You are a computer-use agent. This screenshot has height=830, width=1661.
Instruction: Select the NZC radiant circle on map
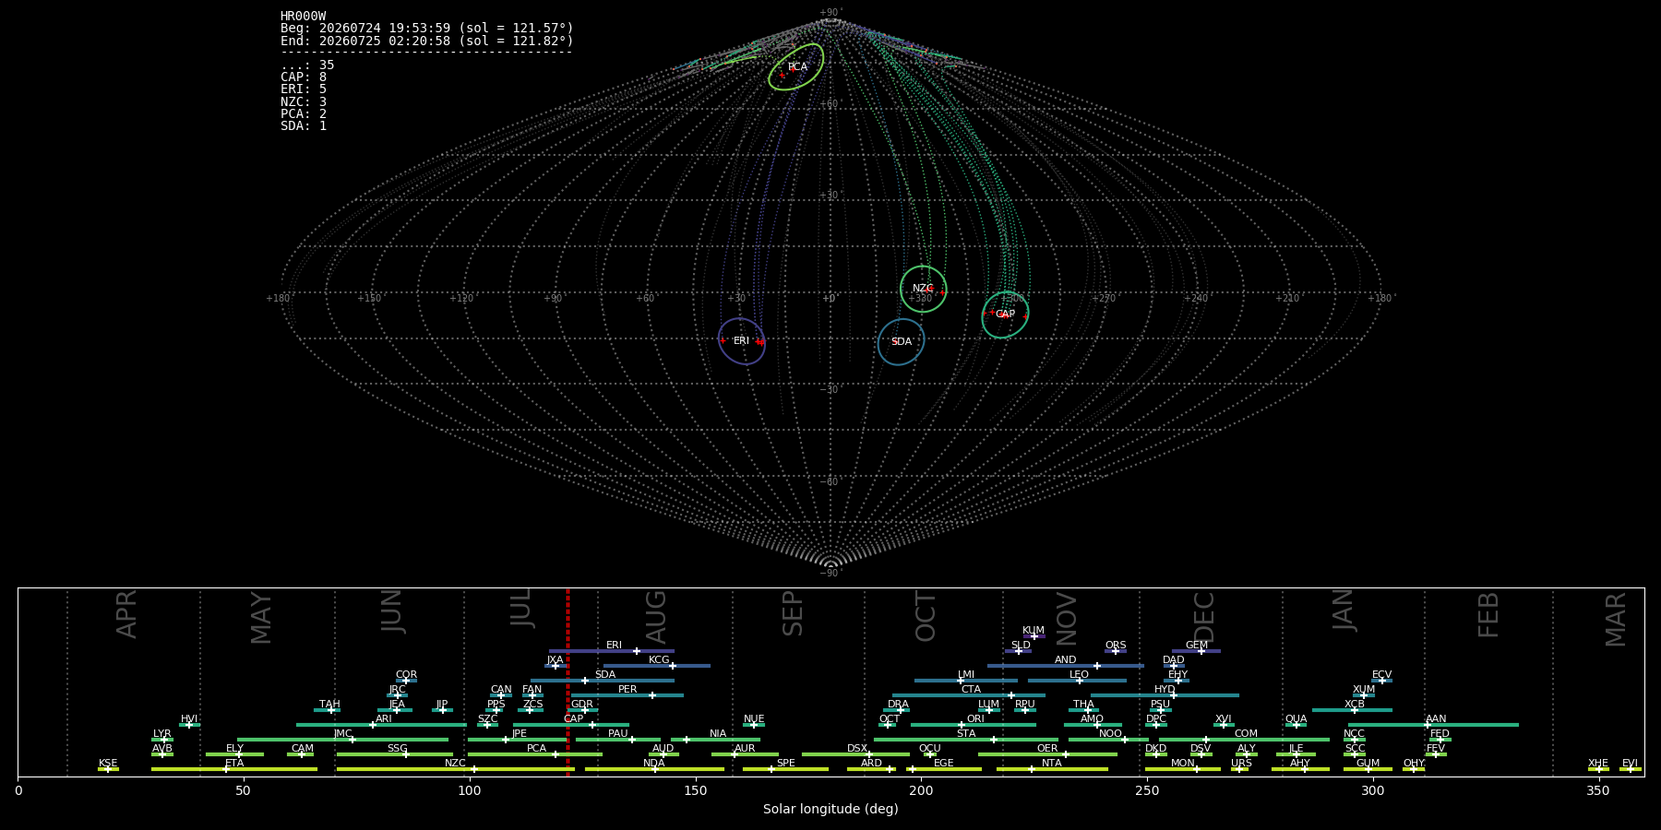[x=923, y=289]
